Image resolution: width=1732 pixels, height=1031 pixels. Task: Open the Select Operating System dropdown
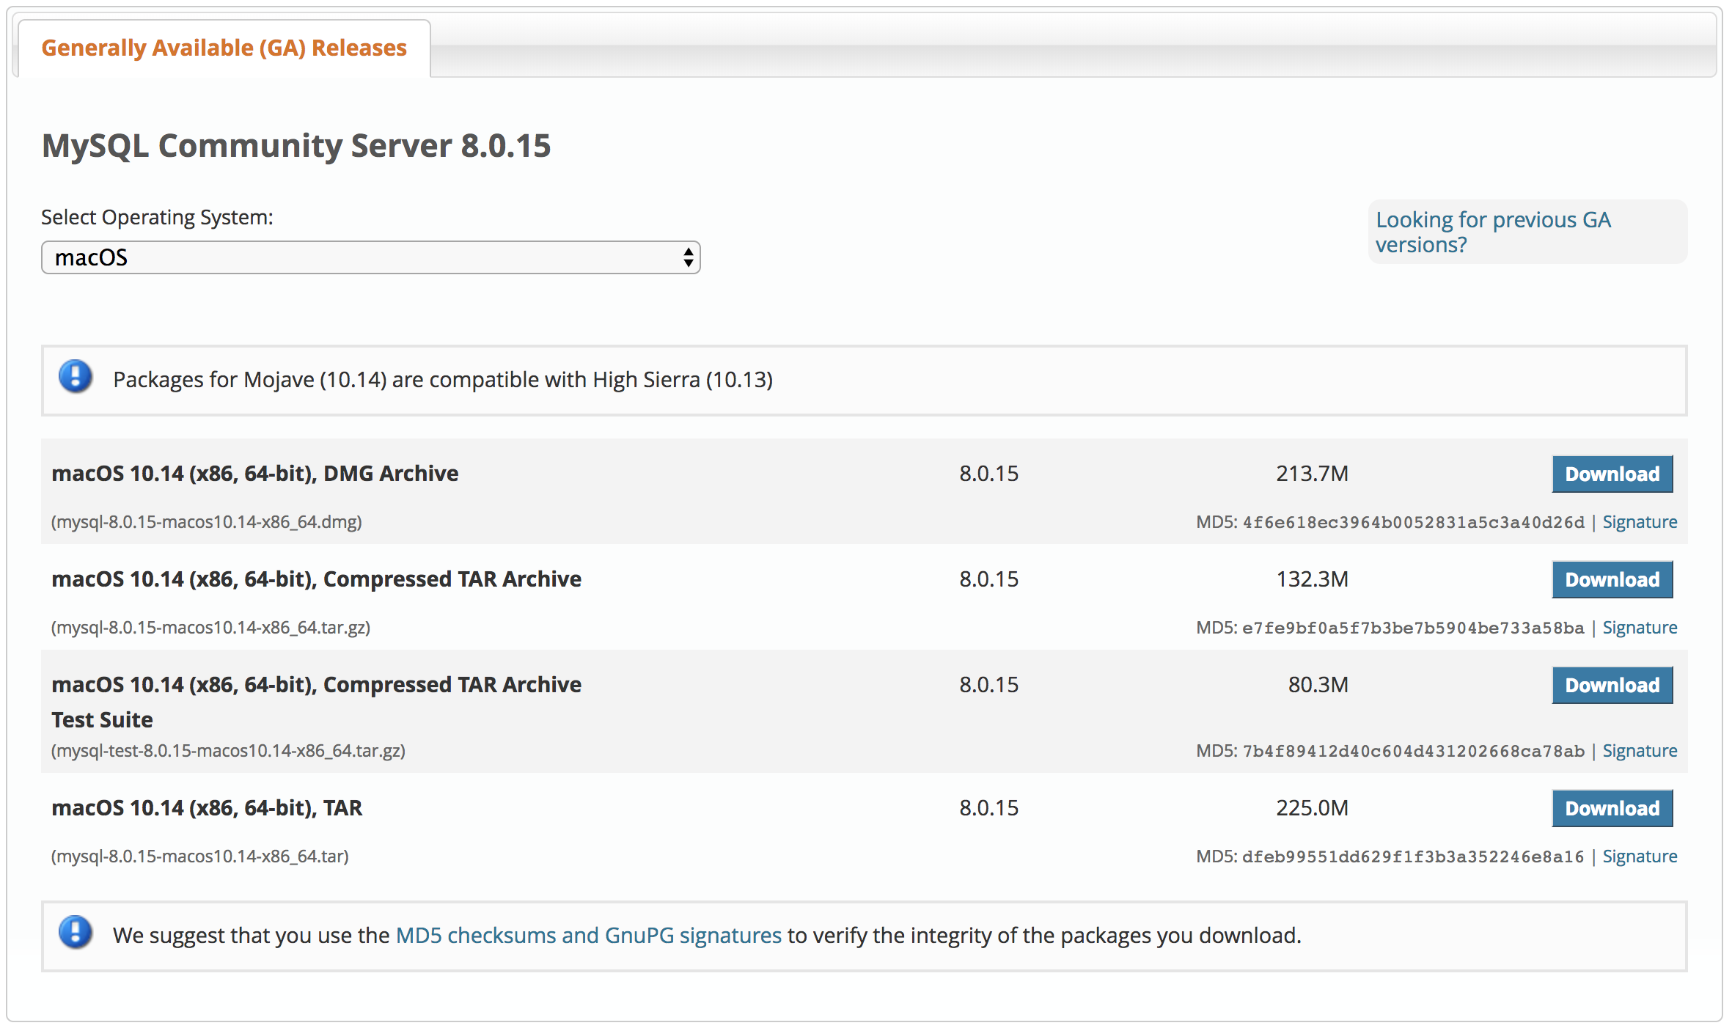pos(370,257)
